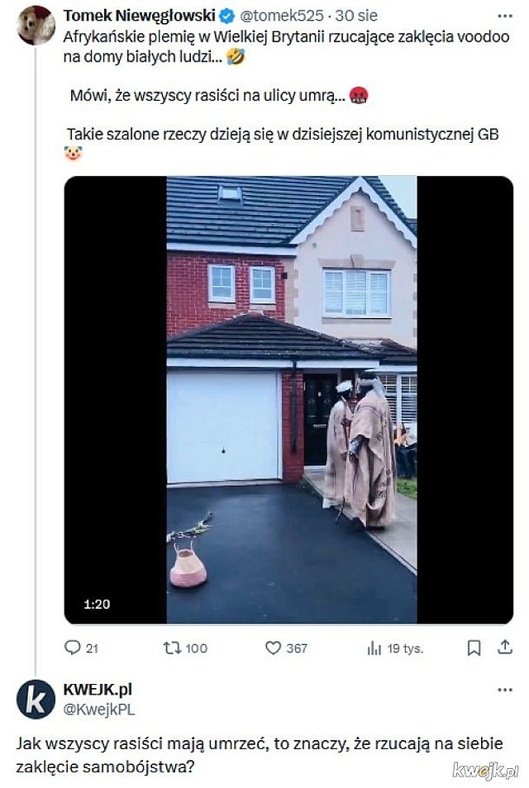Click the retweet arrows icon
This screenshot has width=529, height=788.
171,648
